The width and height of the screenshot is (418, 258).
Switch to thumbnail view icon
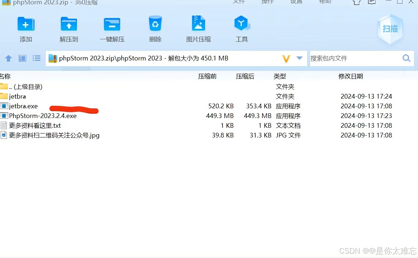22,58
